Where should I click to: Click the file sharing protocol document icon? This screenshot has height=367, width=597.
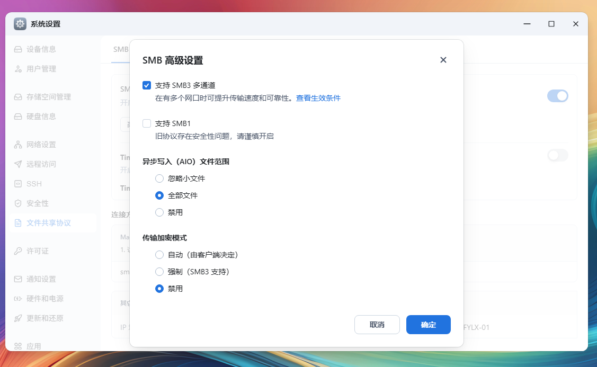click(18, 223)
